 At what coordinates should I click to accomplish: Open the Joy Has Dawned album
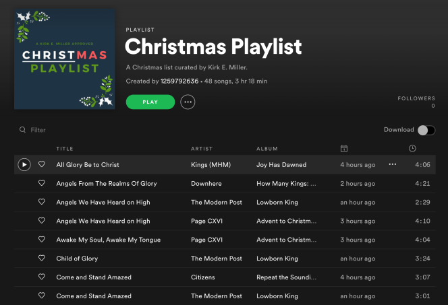click(281, 164)
